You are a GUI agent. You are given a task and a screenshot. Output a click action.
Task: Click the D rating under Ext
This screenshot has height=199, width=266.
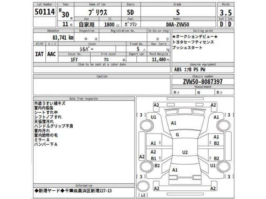coord(222,24)
